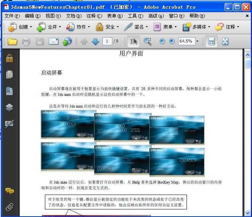This screenshot has width=252, height=217.
Task: Click the Comment speech bubble toolbar icon
Action: click(219, 27)
